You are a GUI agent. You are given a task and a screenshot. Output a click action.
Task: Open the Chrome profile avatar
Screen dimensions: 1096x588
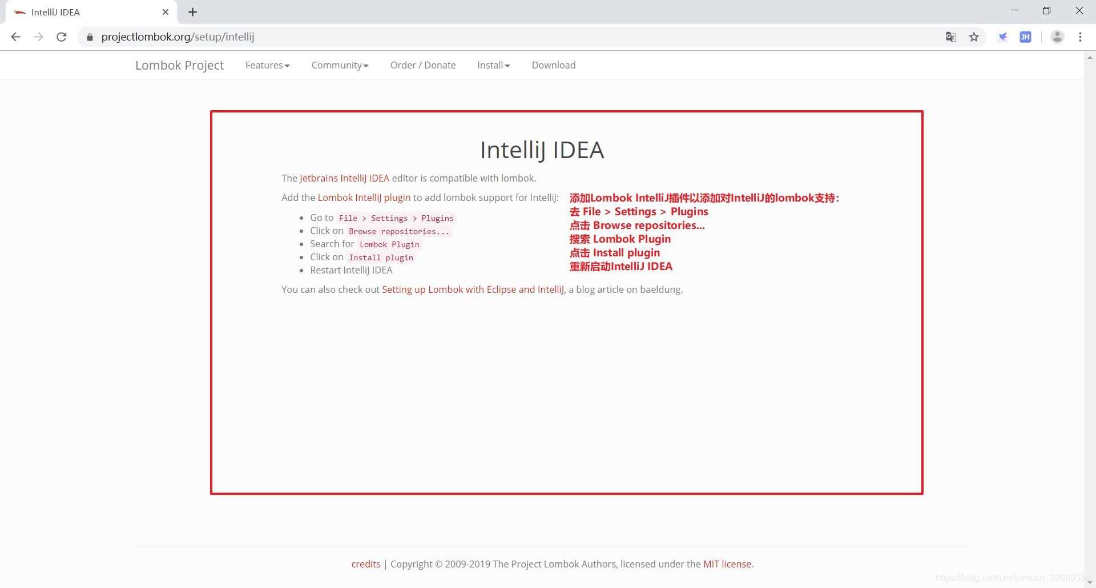point(1057,37)
